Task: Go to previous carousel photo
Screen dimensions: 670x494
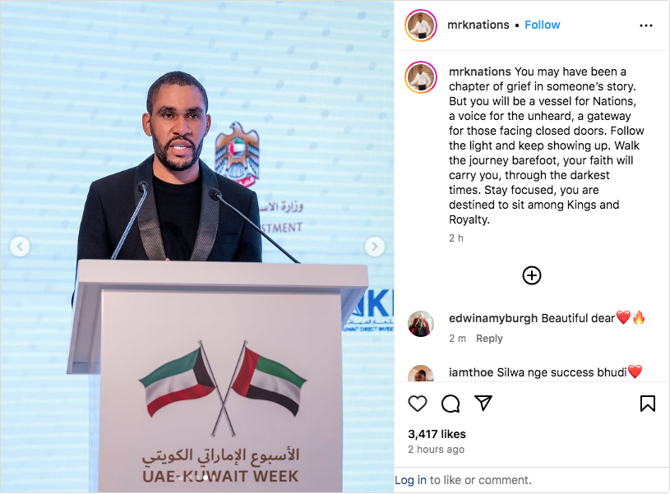Action: 20,247
